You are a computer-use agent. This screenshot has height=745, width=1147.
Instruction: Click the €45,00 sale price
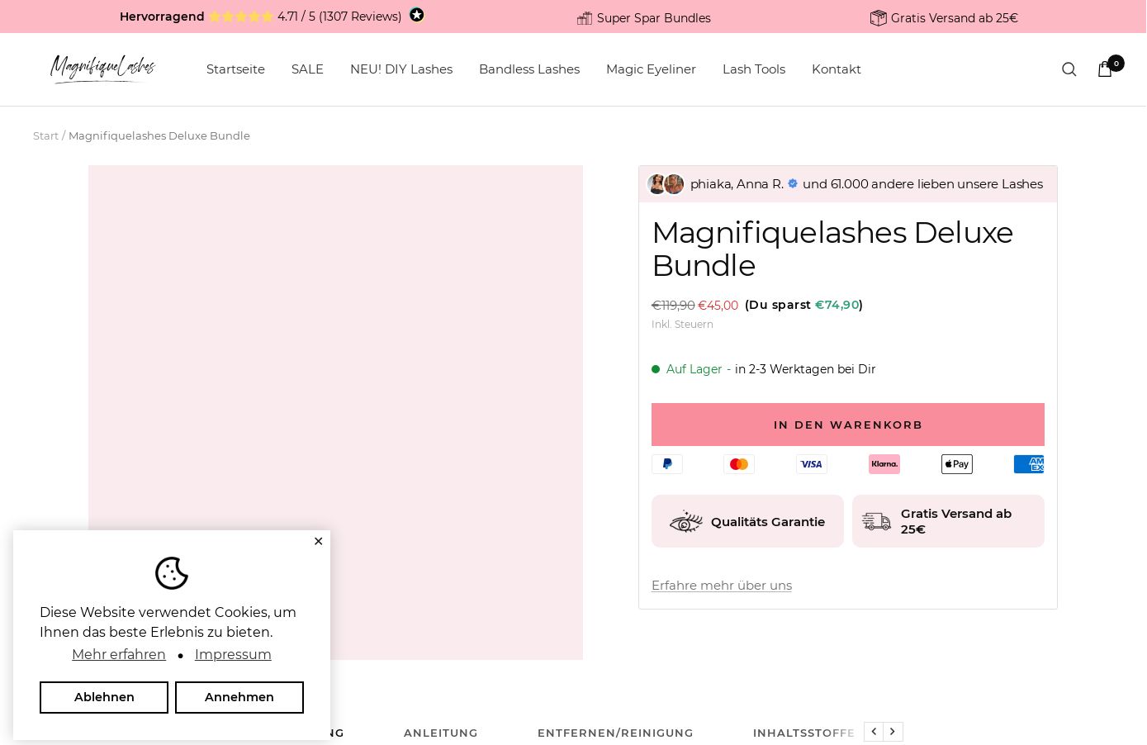click(718, 306)
